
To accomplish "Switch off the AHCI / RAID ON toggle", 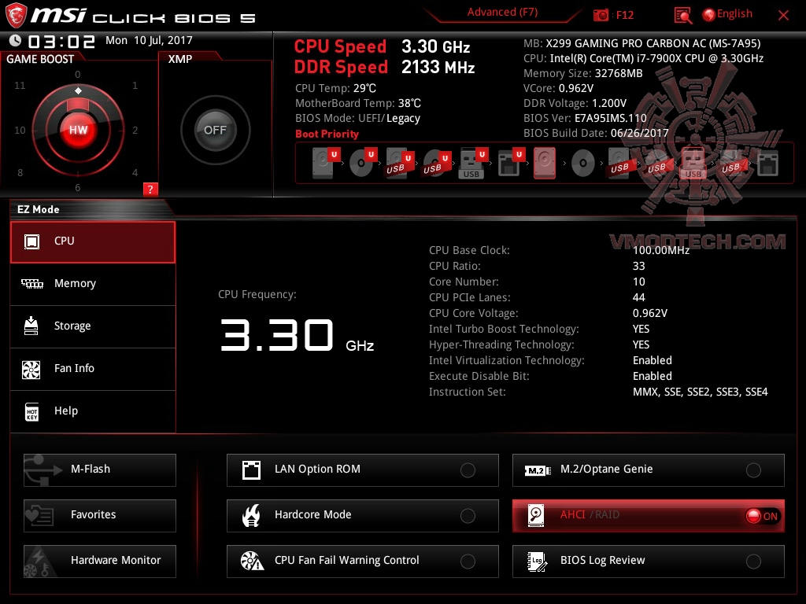I will (x=762, y=516).
